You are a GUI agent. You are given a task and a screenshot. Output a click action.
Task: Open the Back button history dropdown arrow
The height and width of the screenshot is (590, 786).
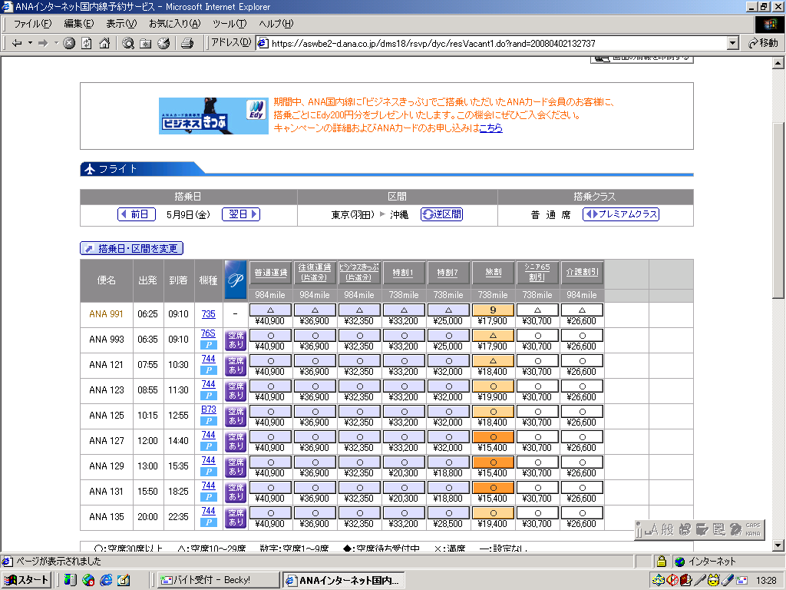[x=30, y=43]
